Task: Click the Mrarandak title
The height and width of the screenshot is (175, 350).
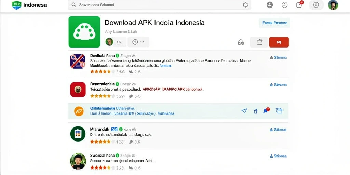Action: [x=100, y=129]
